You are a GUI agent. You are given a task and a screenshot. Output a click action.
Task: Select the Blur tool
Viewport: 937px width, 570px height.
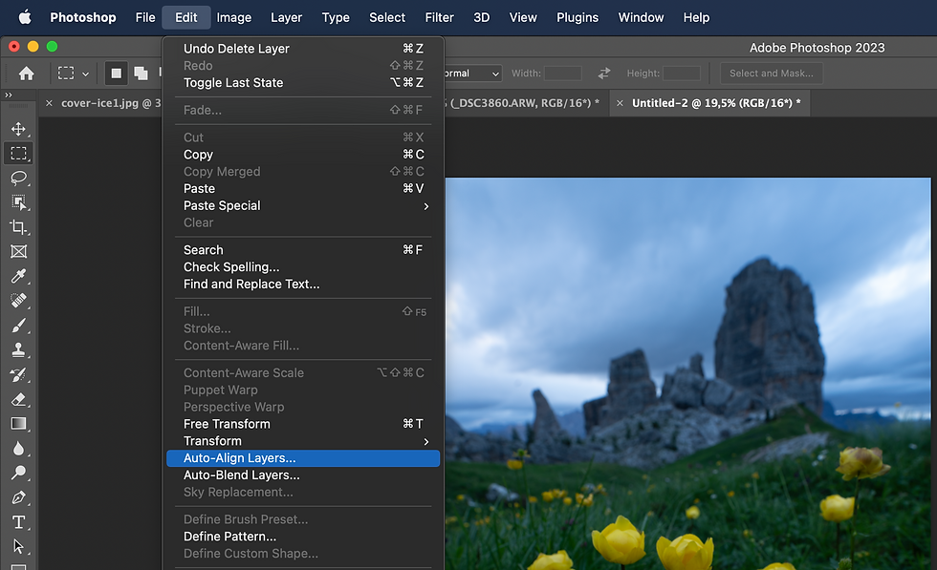click(x=18, y=448)
